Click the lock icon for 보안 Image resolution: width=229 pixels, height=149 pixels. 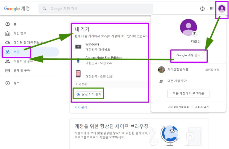point(8,52)
